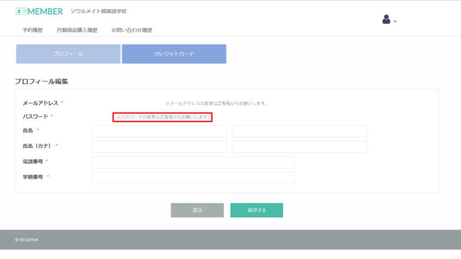Open the user account avatar icon

(x=386, y=20)
